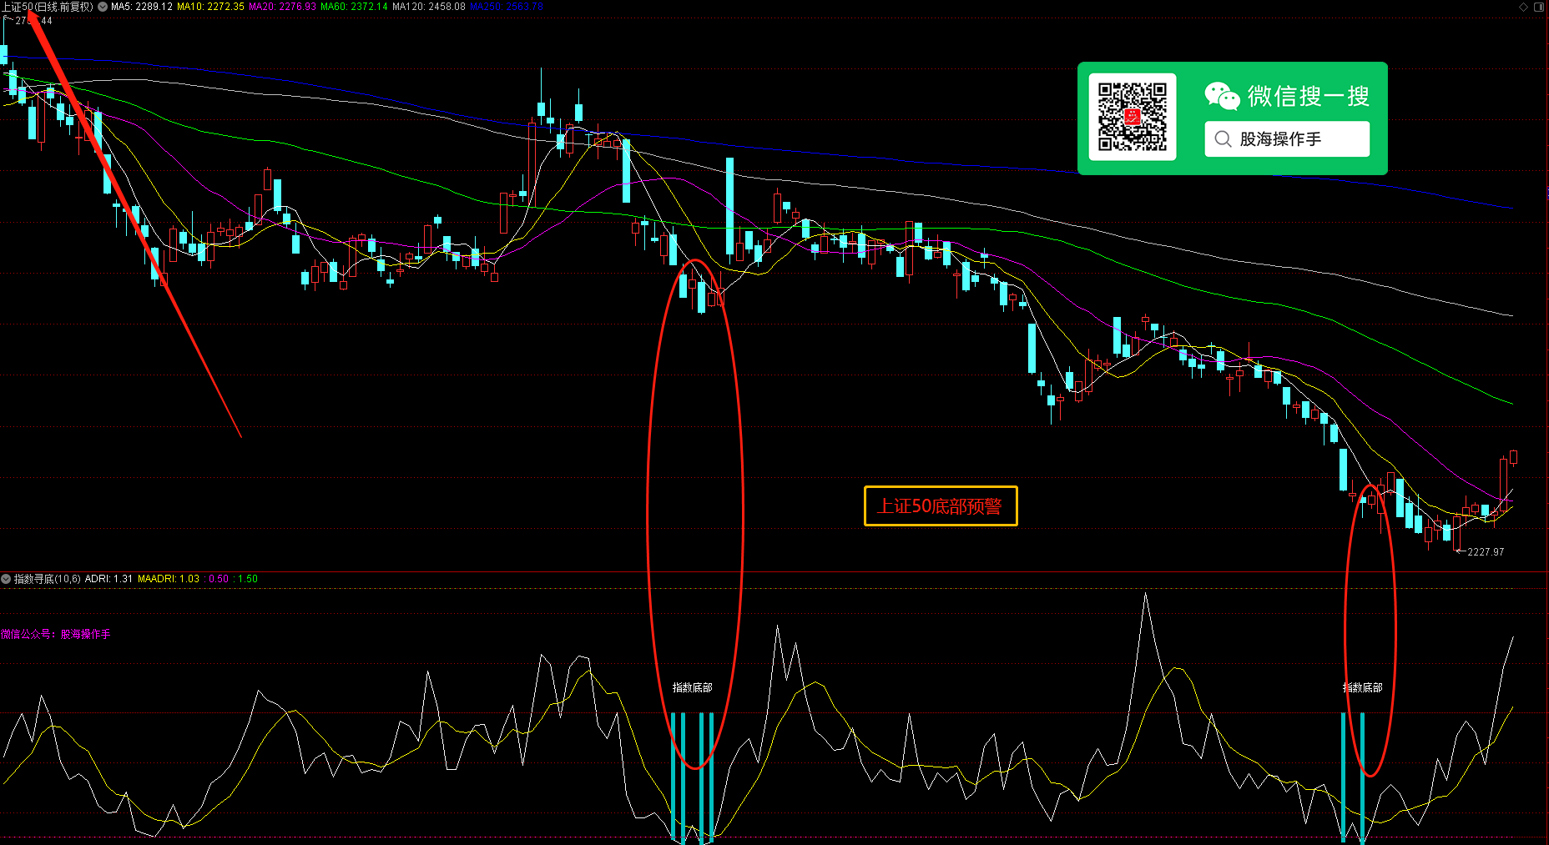
Task: Click the 微信搜一搜 heading text
Action: point(1309,96)
